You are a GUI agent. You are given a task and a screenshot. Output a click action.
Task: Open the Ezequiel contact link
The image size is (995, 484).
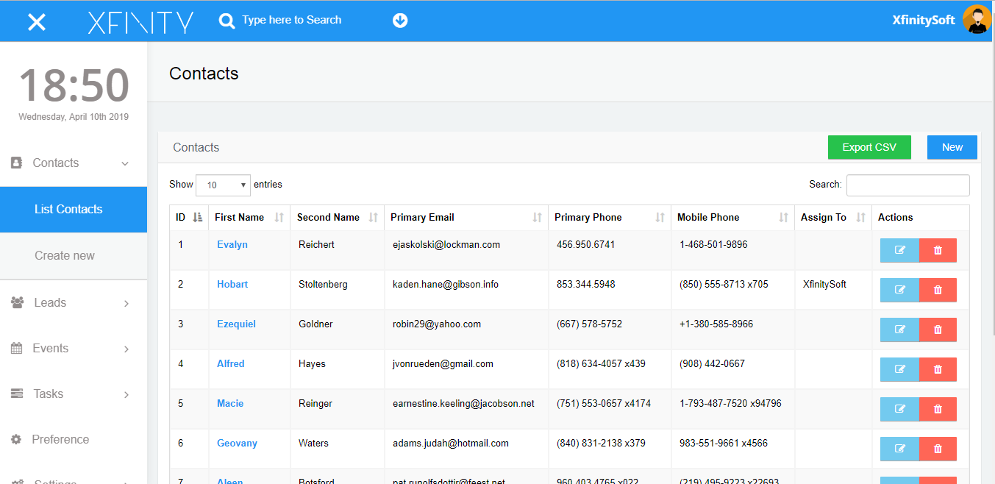(236, 324)
